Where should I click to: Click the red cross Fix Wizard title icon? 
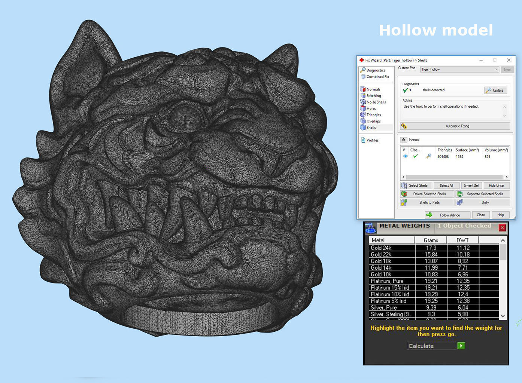361,60
